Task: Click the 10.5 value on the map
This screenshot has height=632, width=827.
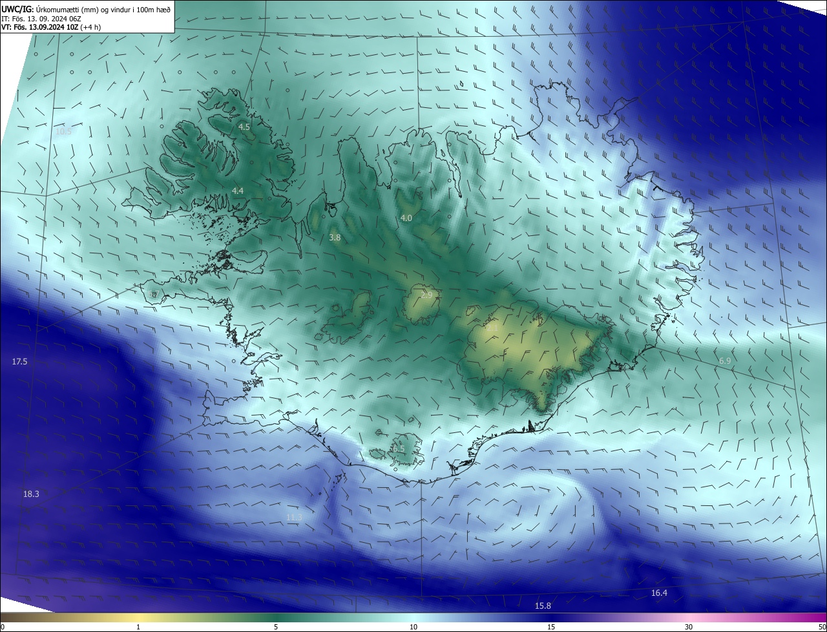Action: click(63, 131)
